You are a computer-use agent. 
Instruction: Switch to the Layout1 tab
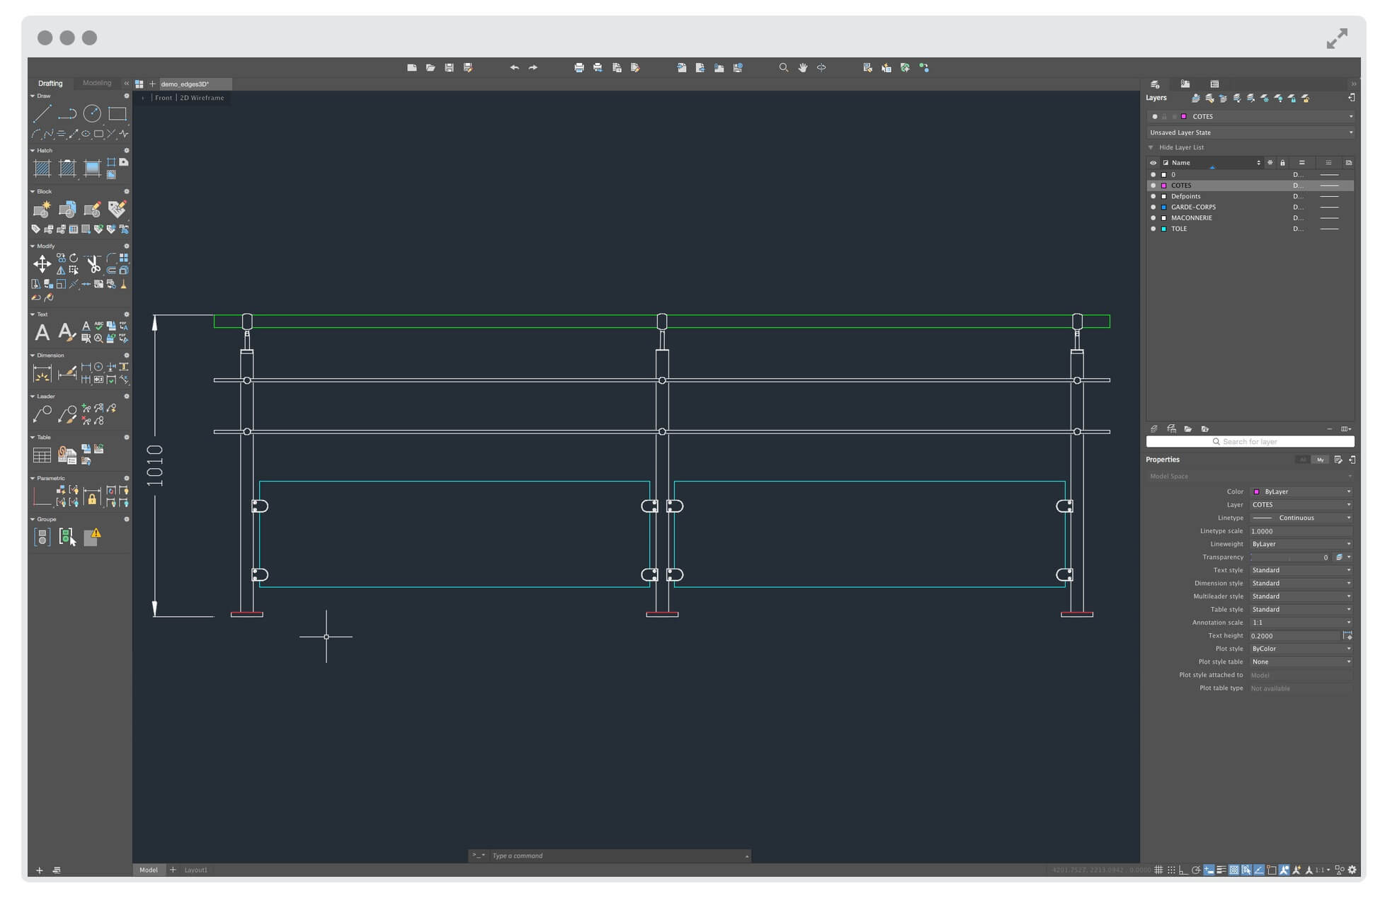[x=196, y=870]
